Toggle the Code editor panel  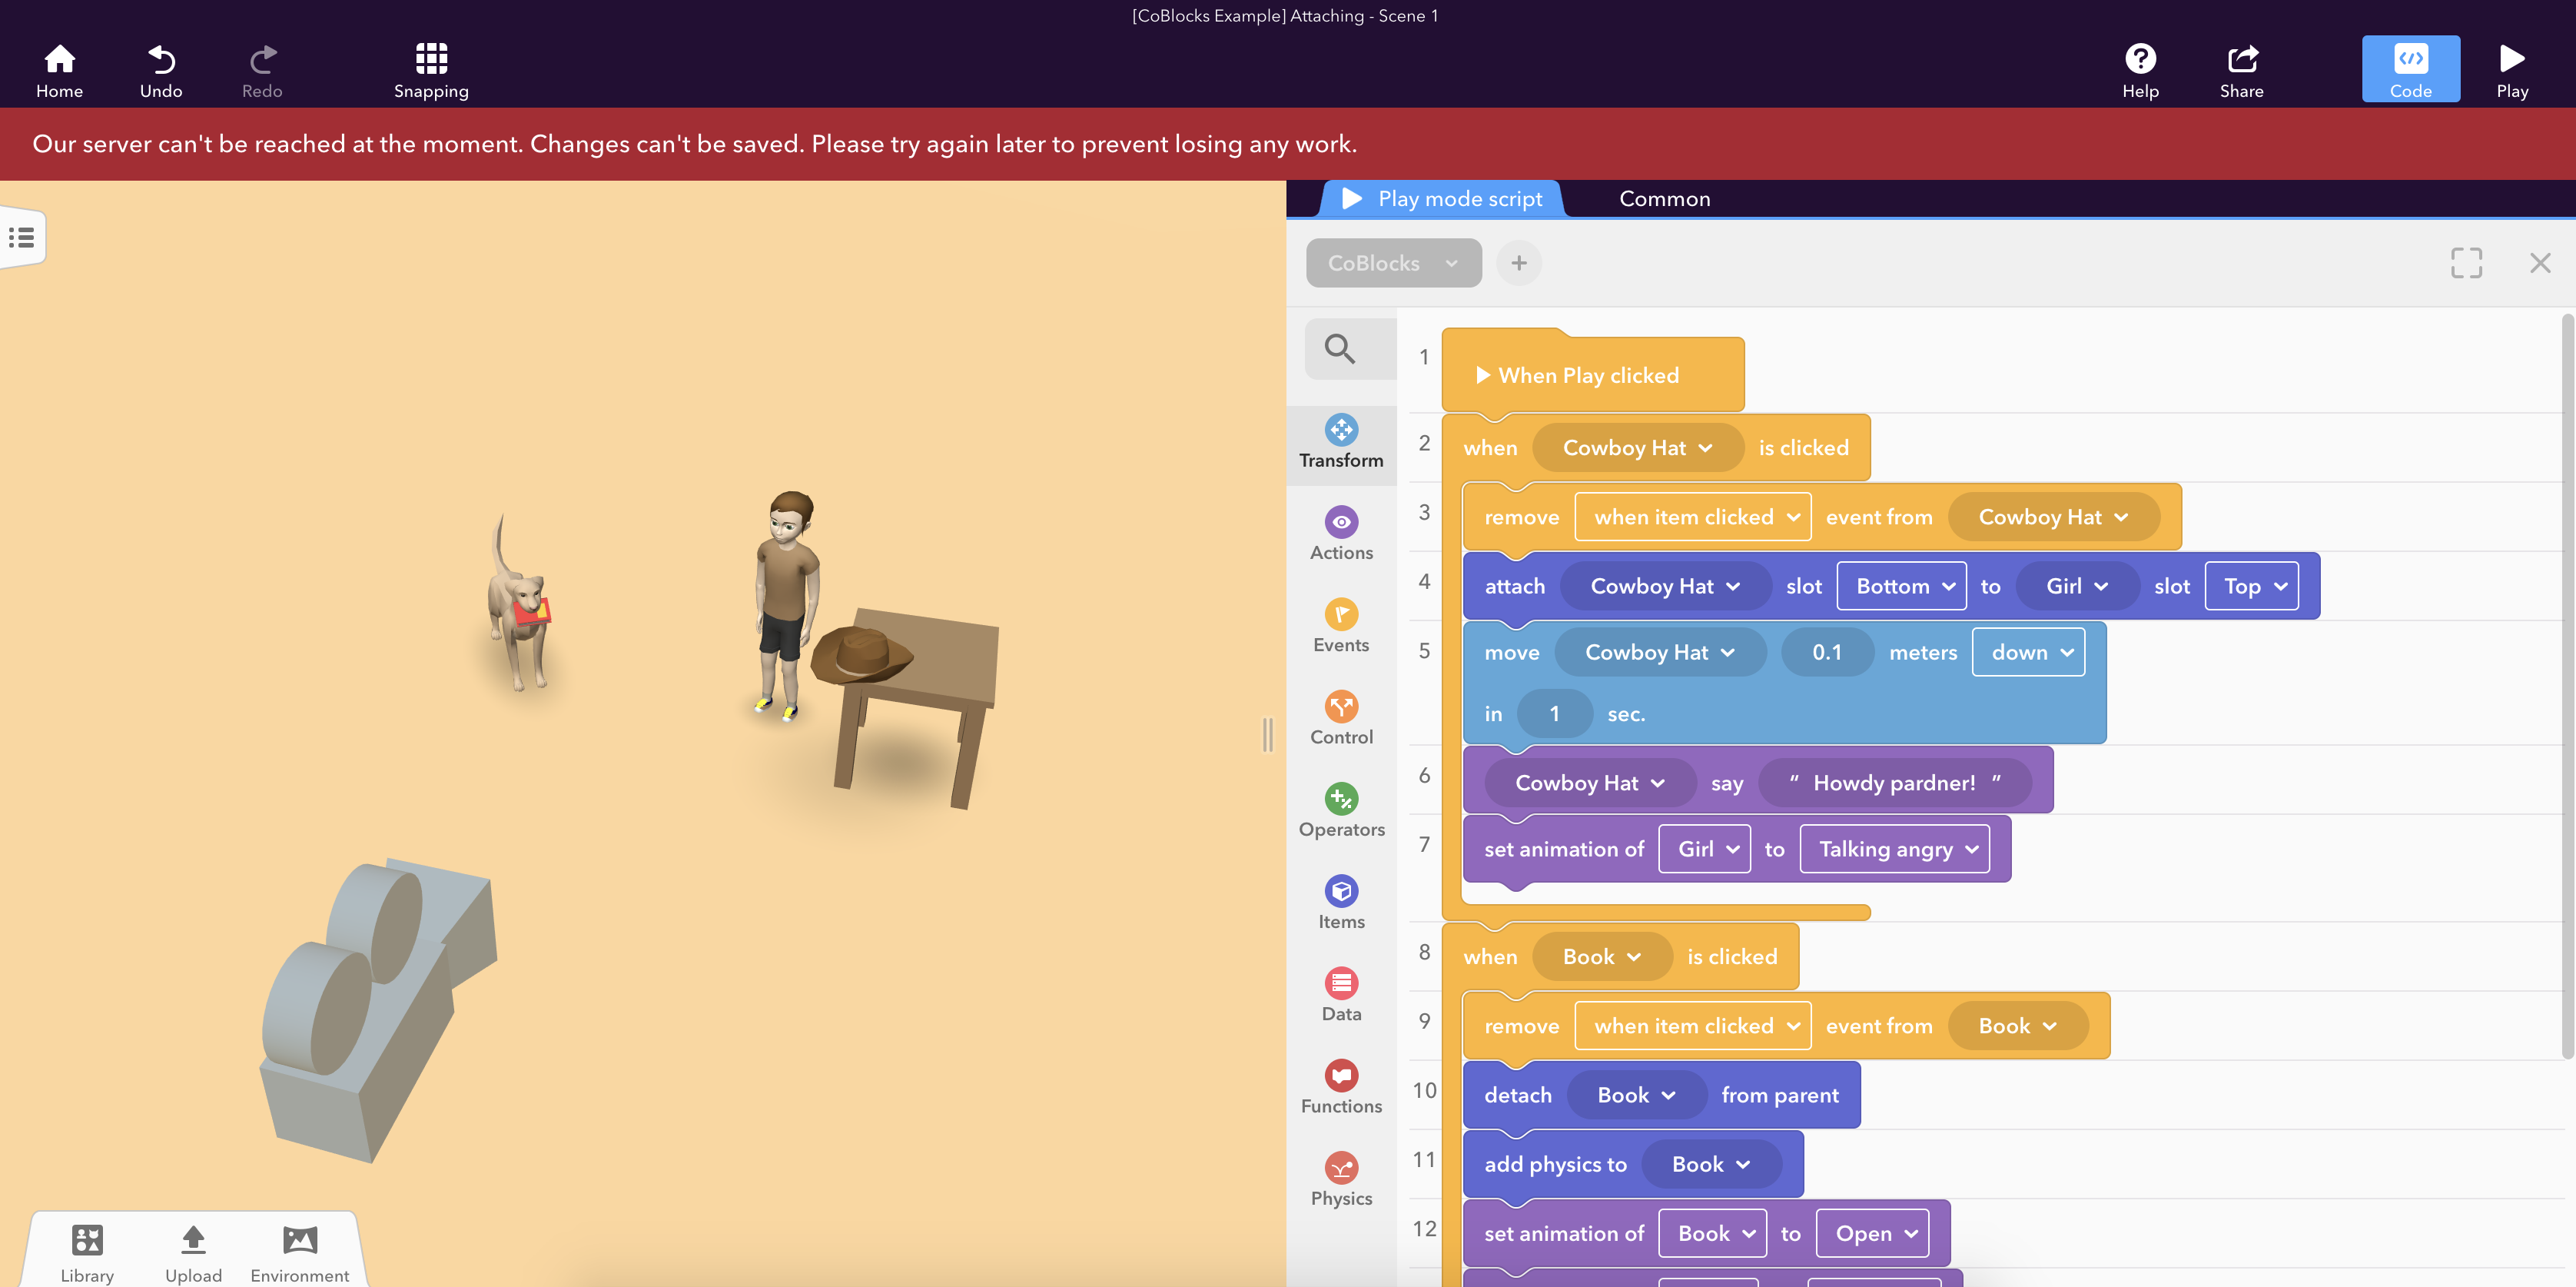tap(2411, 69)
